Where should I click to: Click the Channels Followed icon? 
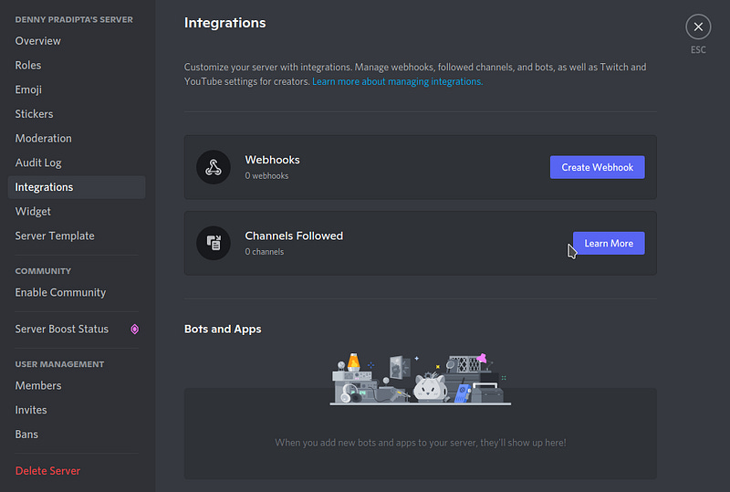(214, 243)
